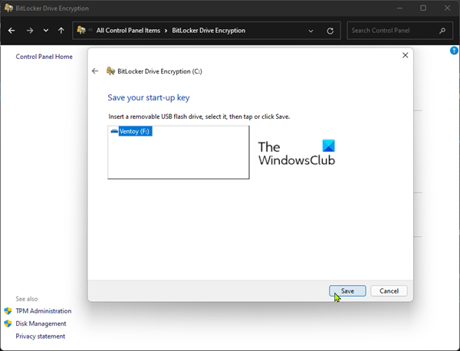Open Control Panel Home link
The image size is (460, 351).
pyautogui.click(x=44, y=57)
